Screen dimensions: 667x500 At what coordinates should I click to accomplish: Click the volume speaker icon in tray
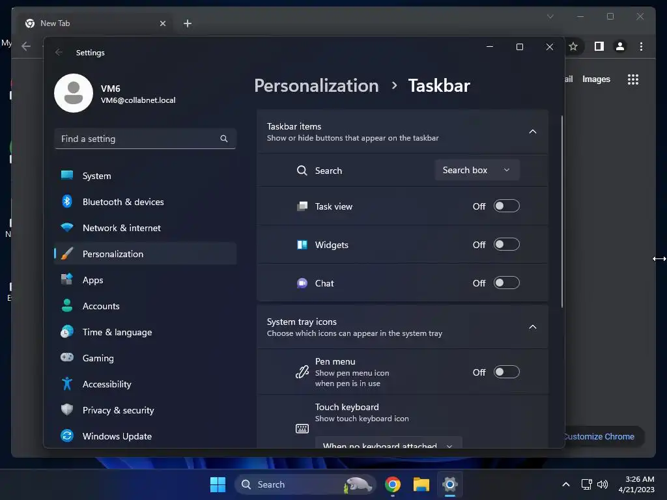point(603,484)
